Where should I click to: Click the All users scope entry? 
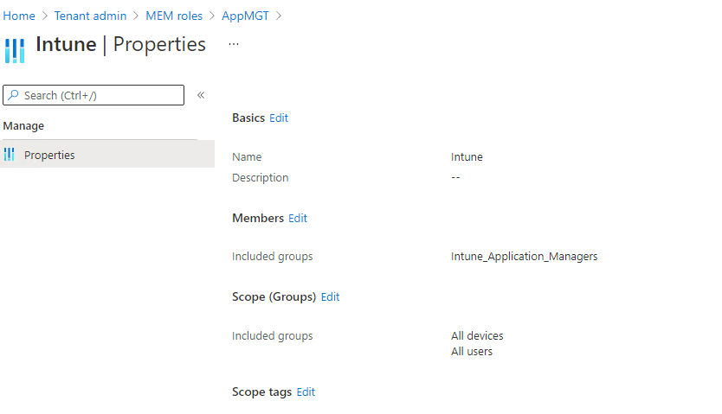coord(472,351)
